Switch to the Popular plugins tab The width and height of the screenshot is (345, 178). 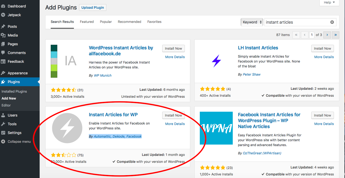click(x=106, y=22)
